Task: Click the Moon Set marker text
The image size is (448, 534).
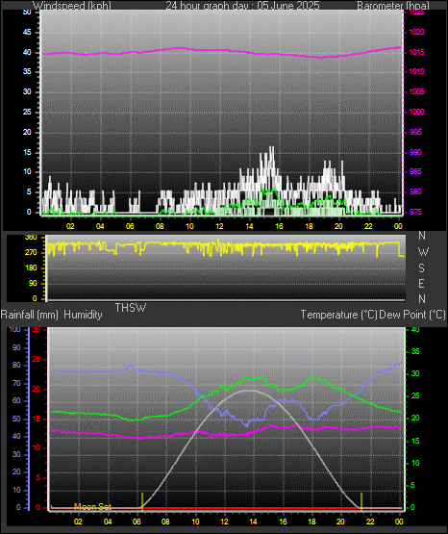Action: pos(93,506)
